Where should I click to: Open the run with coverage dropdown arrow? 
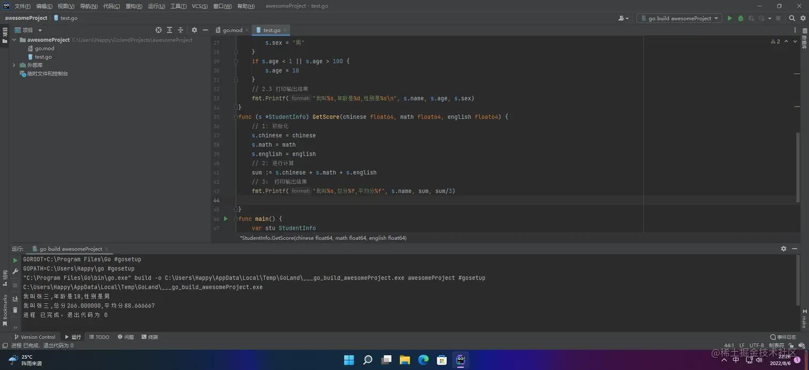[x=769, y=18]
